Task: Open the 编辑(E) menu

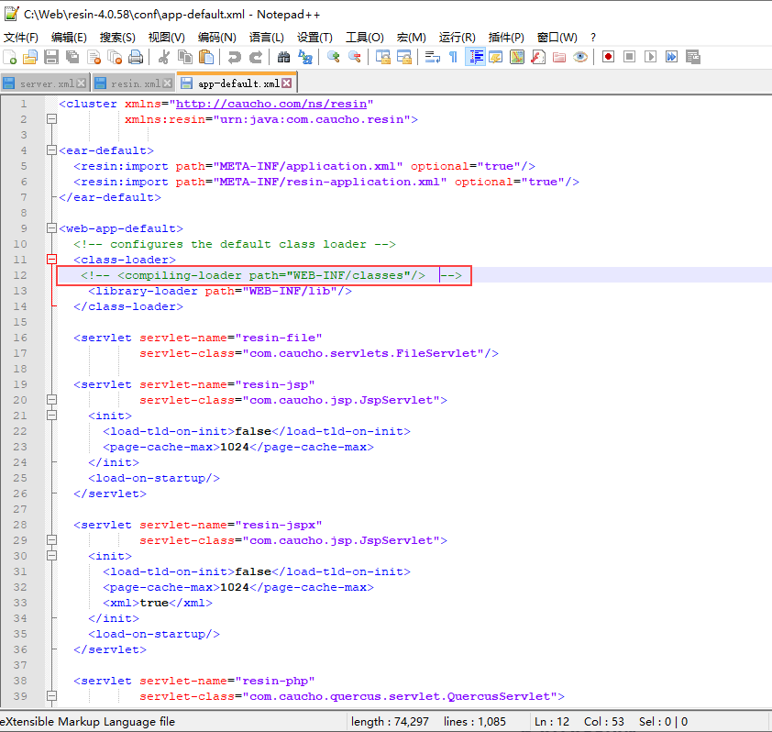Action: tap(69, 38)
